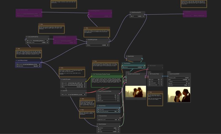Select the ModelSamplingSD3 node title
The width and height of the screenshot is (221, 134).
(136, 12)
